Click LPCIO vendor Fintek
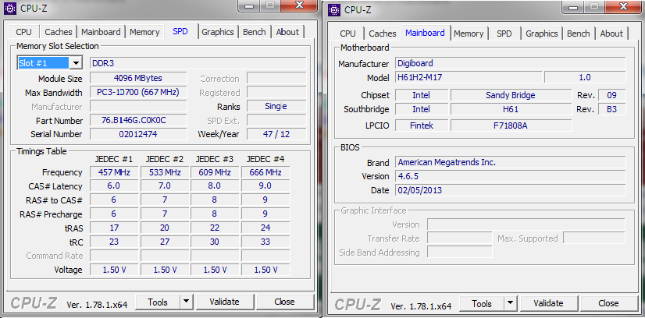Screen dimensions: 645x318 click(x=422, y=125)
